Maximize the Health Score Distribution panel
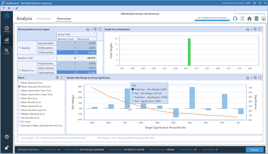 coord(260,30)
